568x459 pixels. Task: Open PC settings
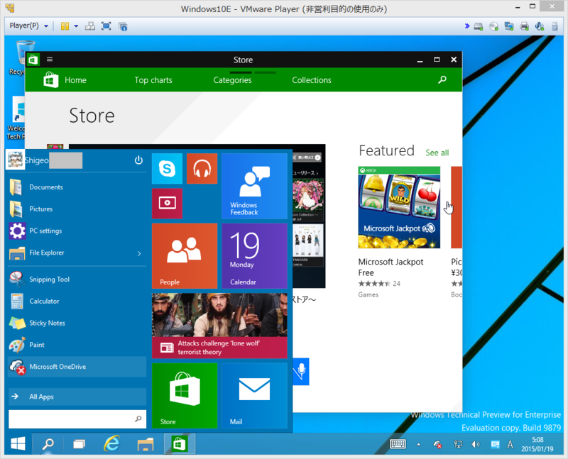pyautogui.click(x=77, y=231)
